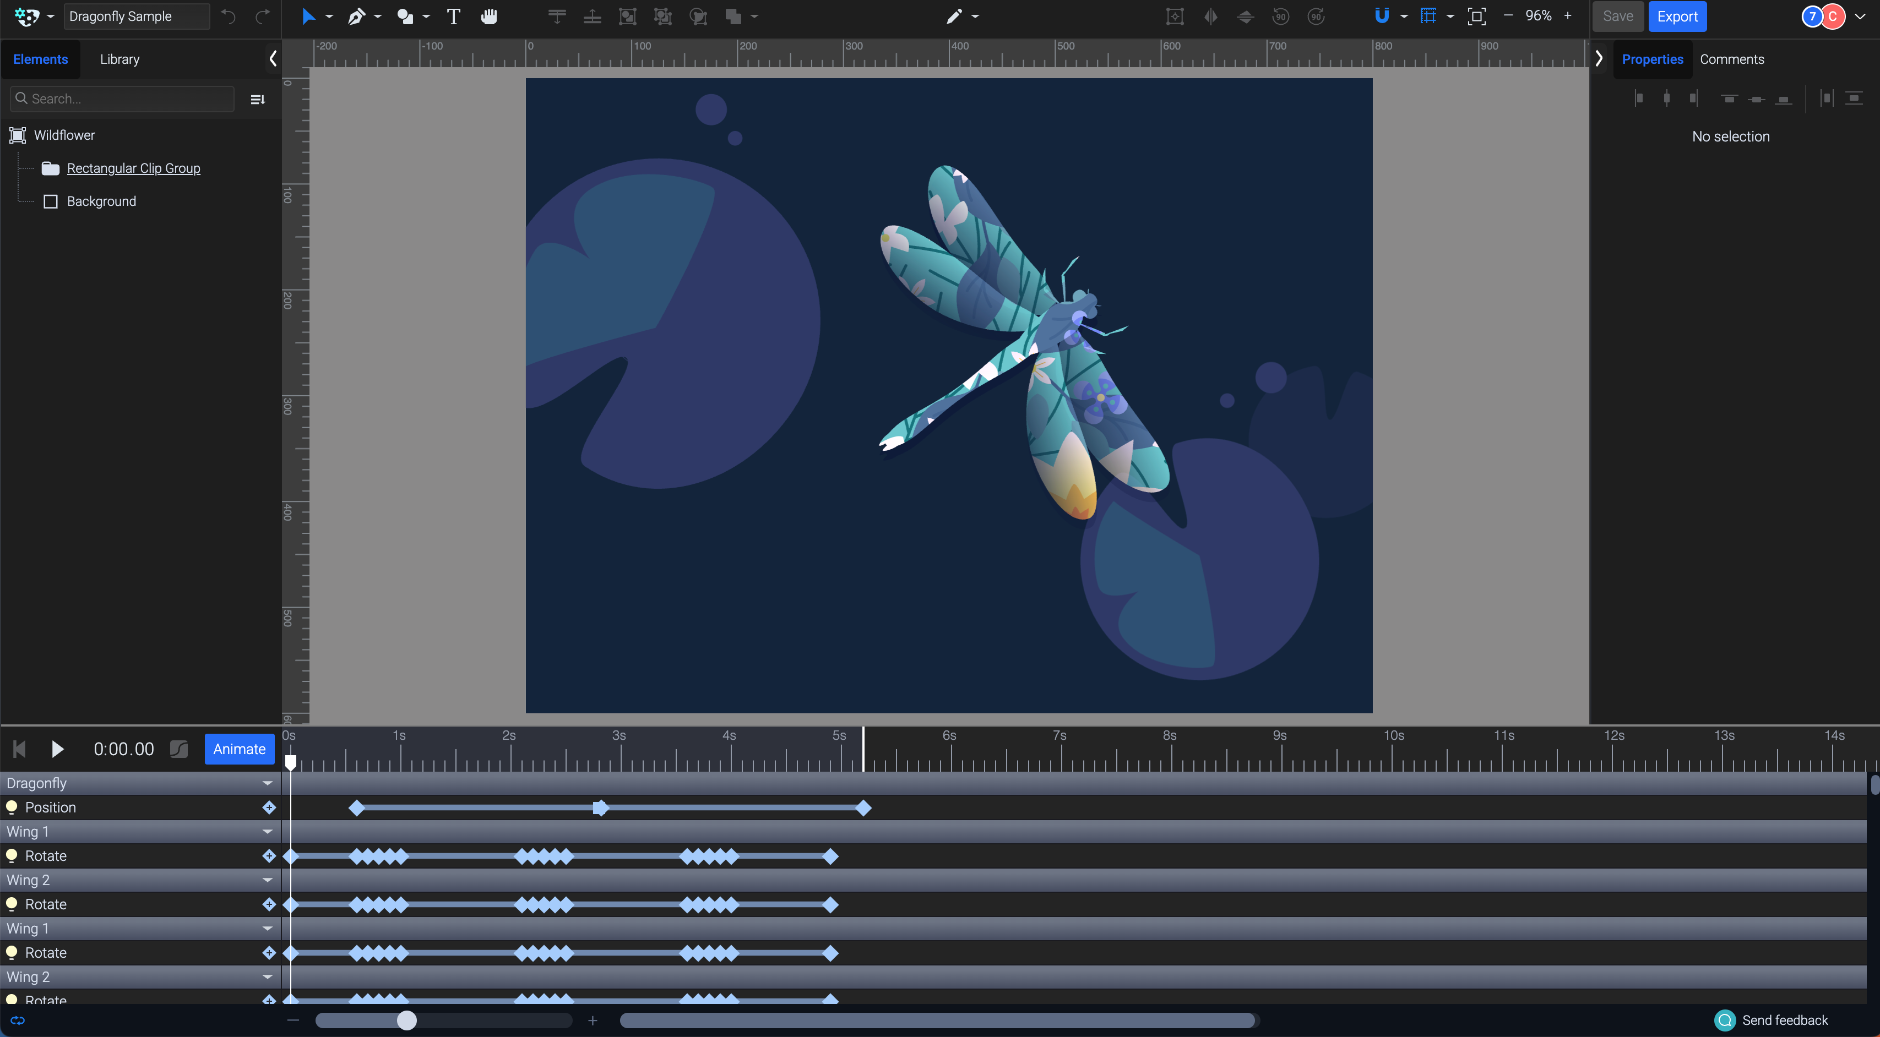Switch to the Library tab
Image resolution: width=1880 pixels, height=1037 pixels.
(119, 59)
